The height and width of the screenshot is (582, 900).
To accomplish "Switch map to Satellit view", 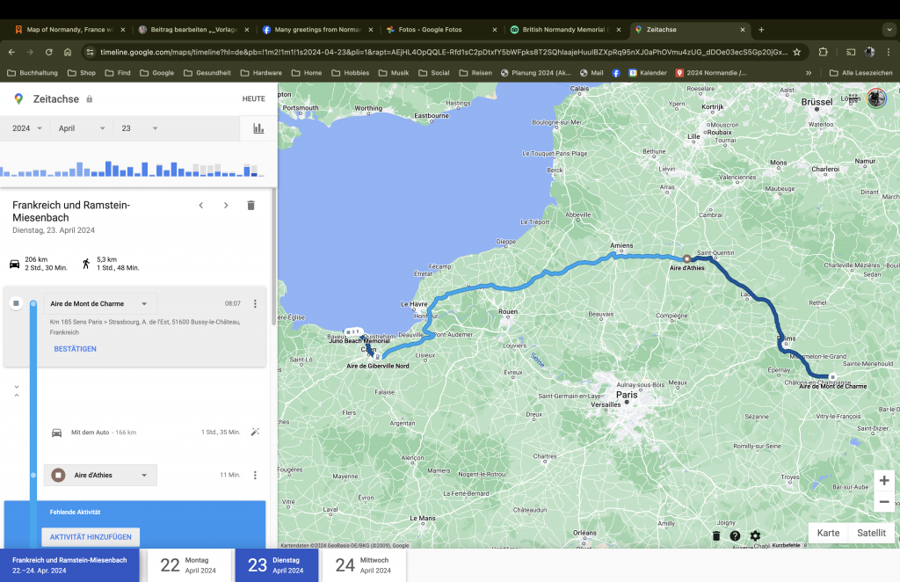I will click(x=871, y=534).
